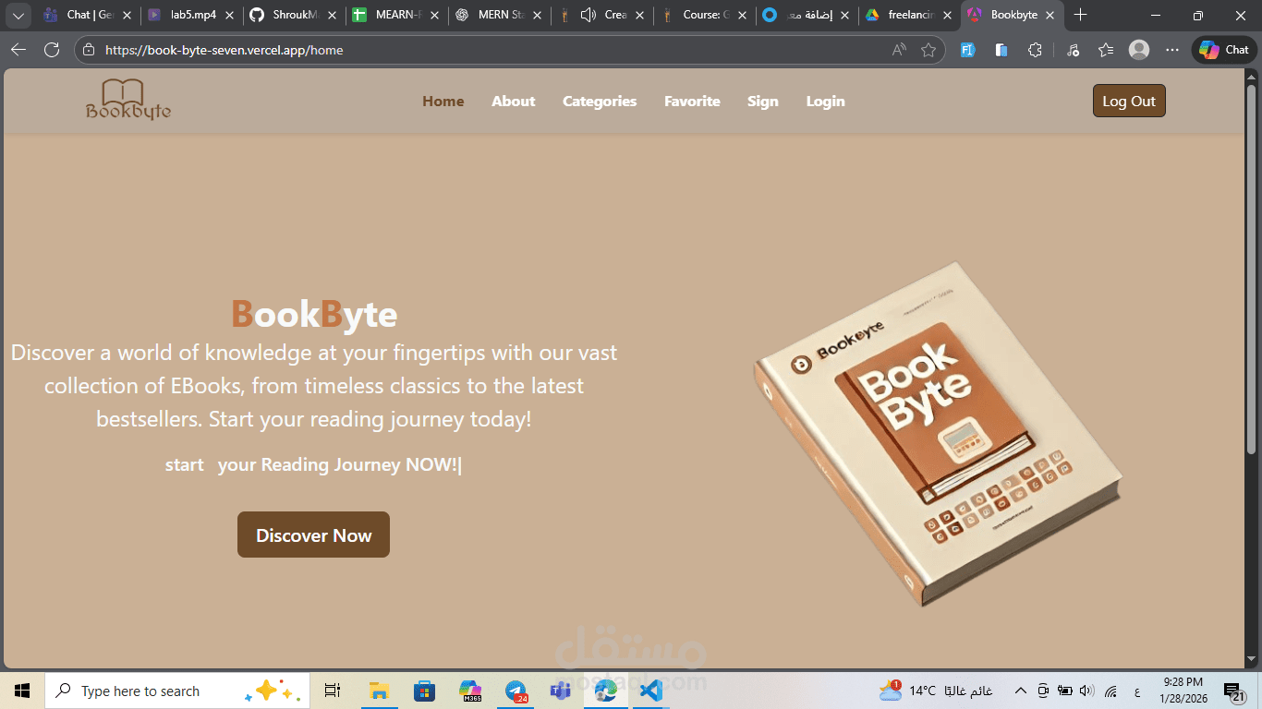This screenshot has width=1262, height=709.
Task: Click the Login nav link
Action: [x=826, y=102]
